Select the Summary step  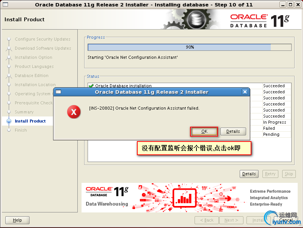(x=24, y=112)
